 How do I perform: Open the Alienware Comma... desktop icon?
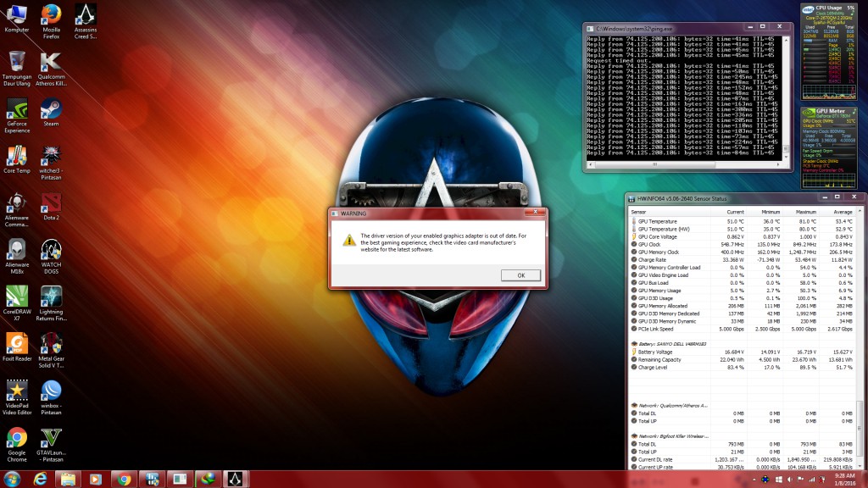coord(17,210)
